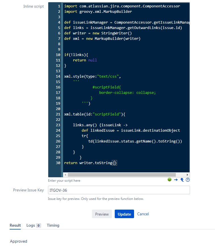Click 'xml.table(id:"scriptField"){' line
This screenshot has height=248, width=215.
pos(95,114)
